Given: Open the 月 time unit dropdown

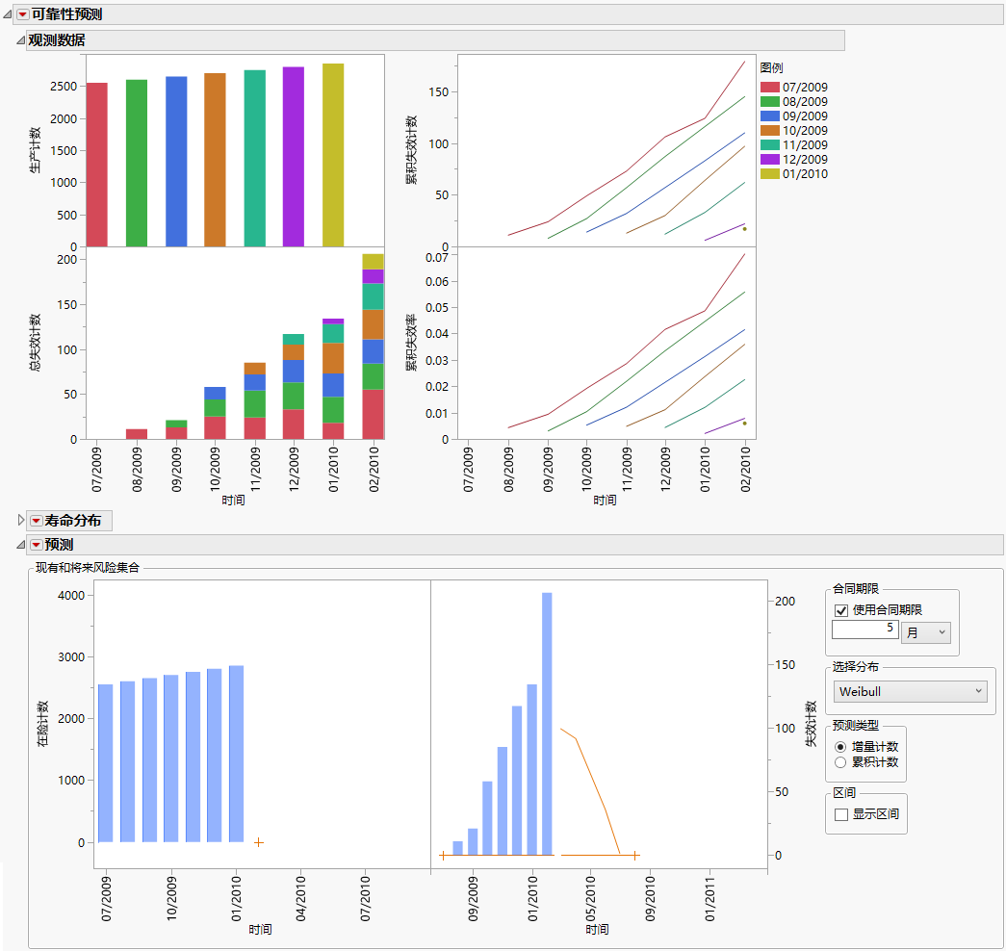Looking at the screenshot, I should click(x=926, y=632).
